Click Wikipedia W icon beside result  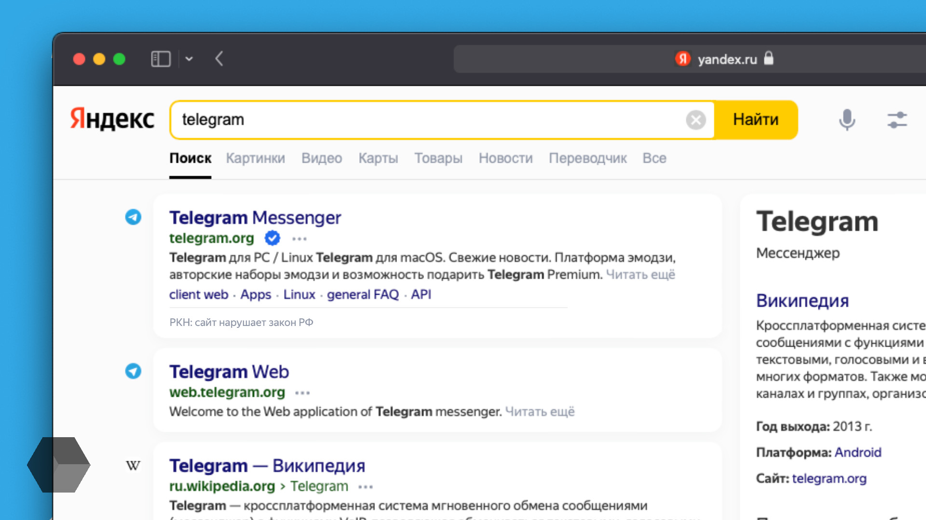[x=133, y=465]
